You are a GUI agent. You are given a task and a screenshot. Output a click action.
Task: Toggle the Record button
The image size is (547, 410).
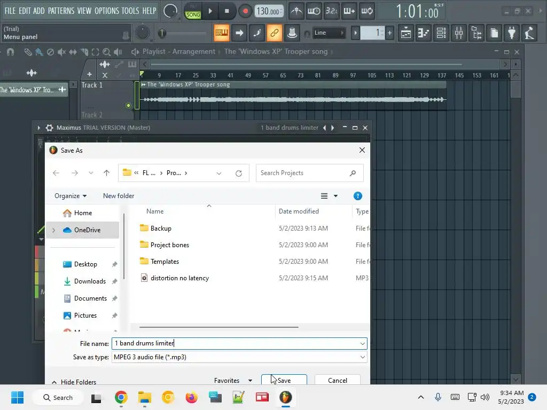tap(245, 11)
